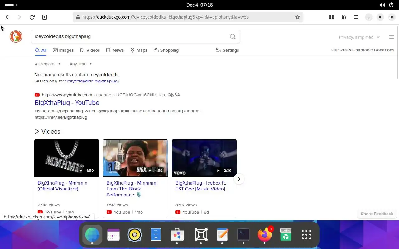
Task: Open the blue Files dock app
Action: pos(156,235)
